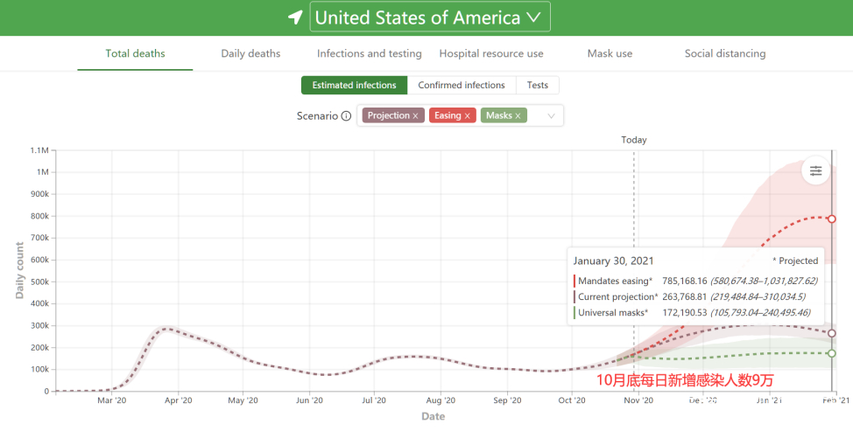
Task: Open United States of America location dropdown
Action: tap(430, 17)
